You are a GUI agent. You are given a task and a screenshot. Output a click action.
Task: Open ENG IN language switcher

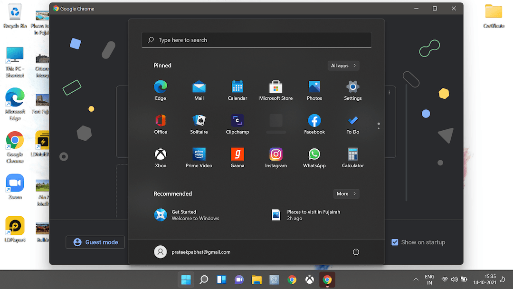point(429,280)
